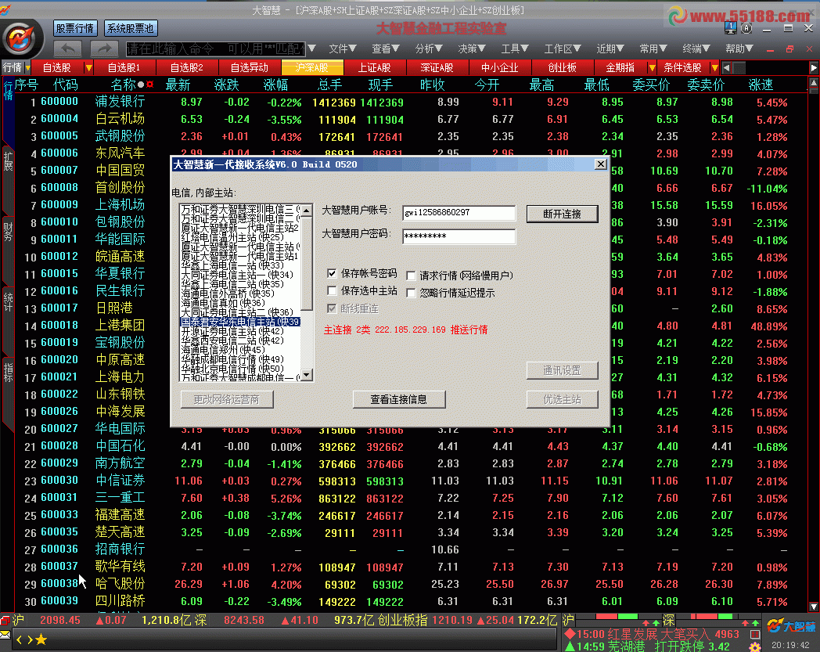820x652 pixels.
Task: Expand the 条件选股 tab dropdown arrow
Action: coord(714,68)
